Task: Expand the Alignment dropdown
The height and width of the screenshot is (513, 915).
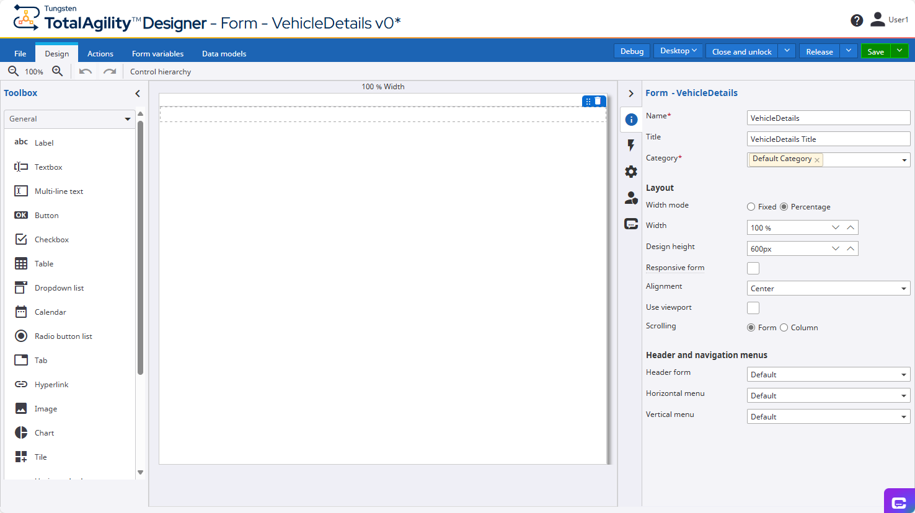Action: pos(828,289)
